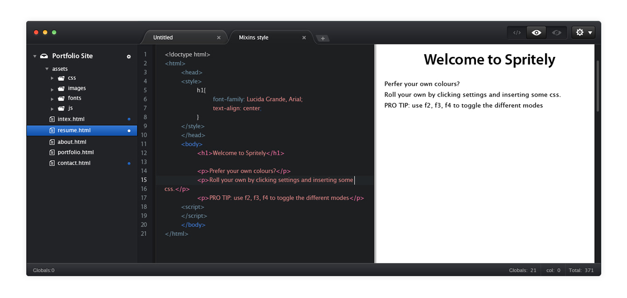The image size is (627, 298).
Task: Expand the fonts folder
Action: pyautogui.click(x=52, y=98)
